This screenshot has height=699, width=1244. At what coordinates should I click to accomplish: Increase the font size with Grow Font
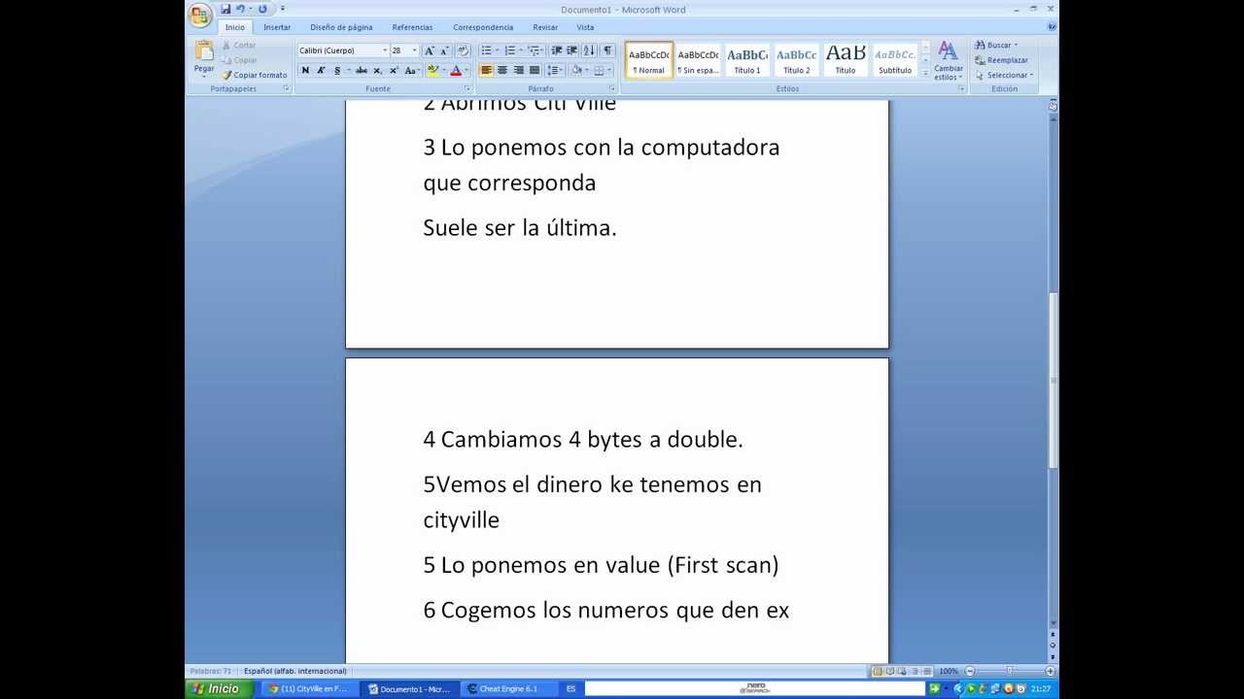coord(429,50)
